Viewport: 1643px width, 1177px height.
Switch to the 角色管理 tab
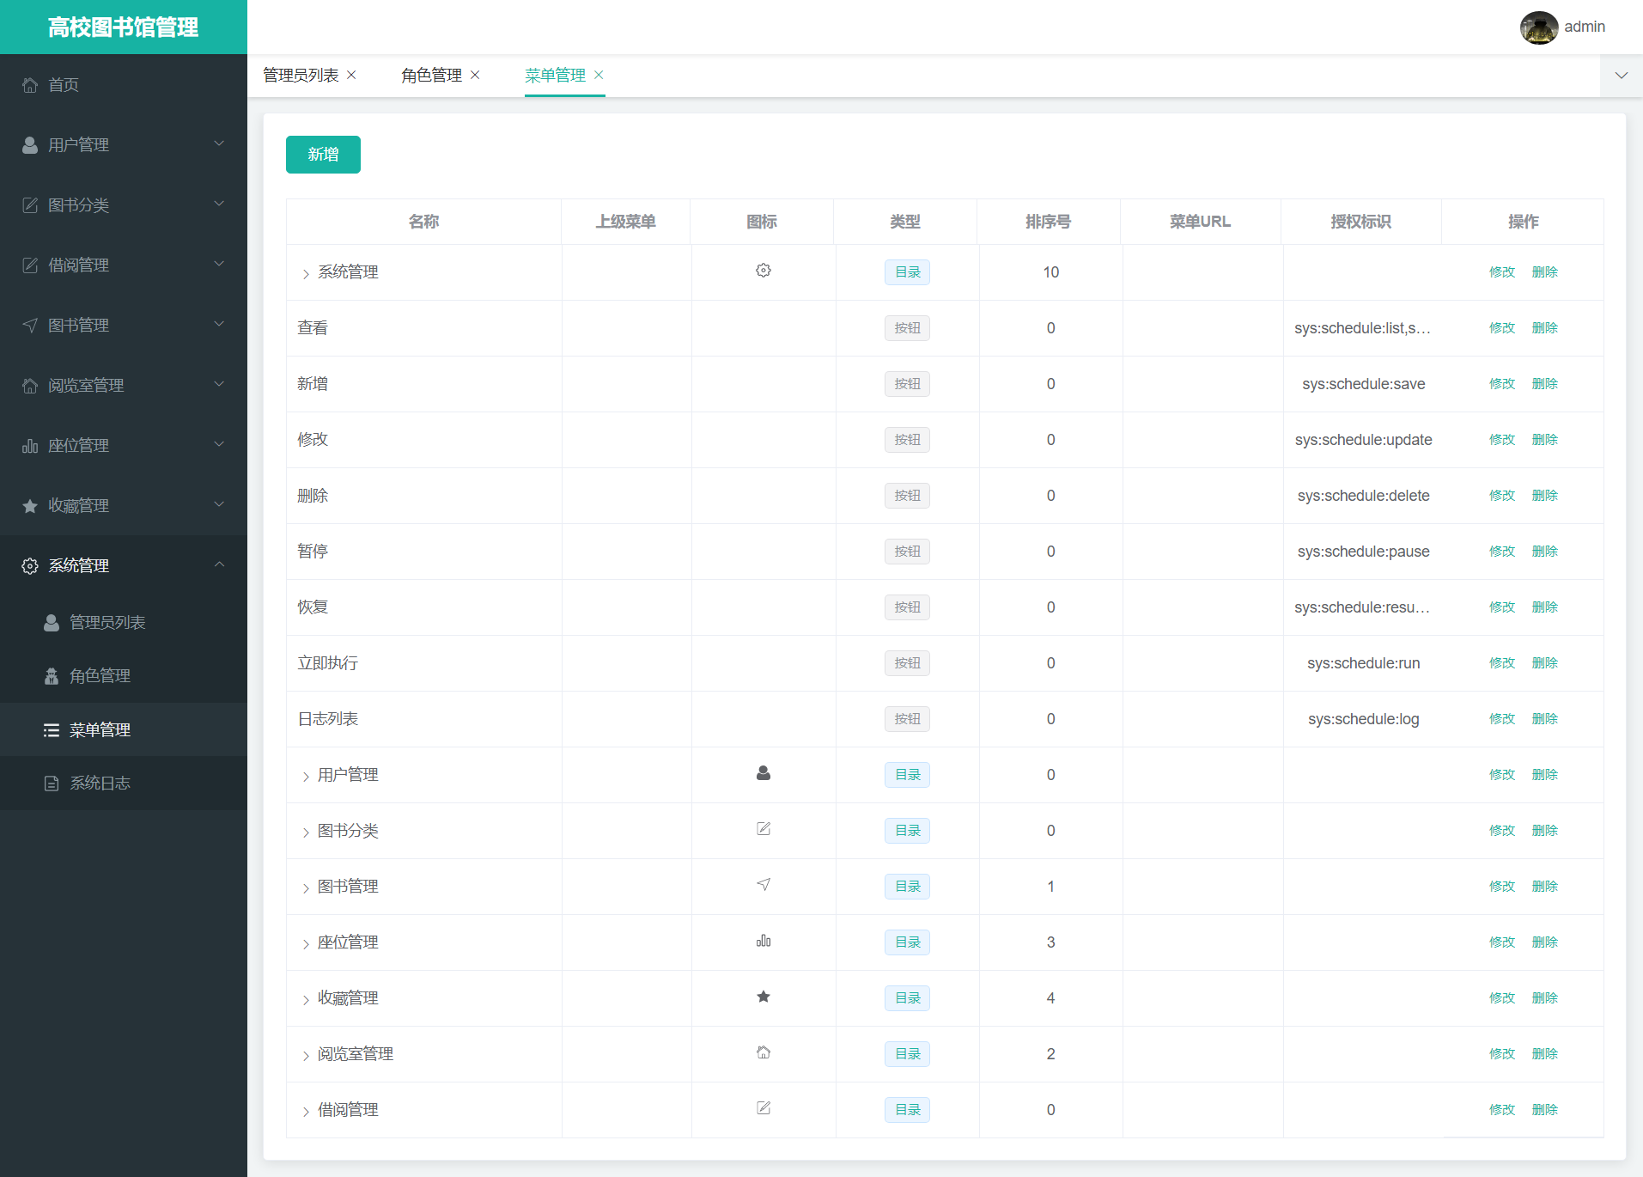431,76
